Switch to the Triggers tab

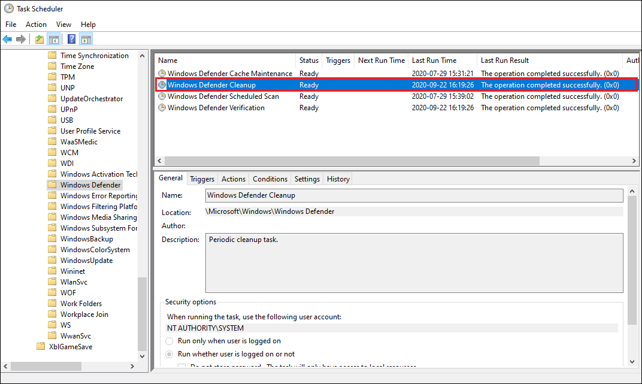click(x=202, y=179)
